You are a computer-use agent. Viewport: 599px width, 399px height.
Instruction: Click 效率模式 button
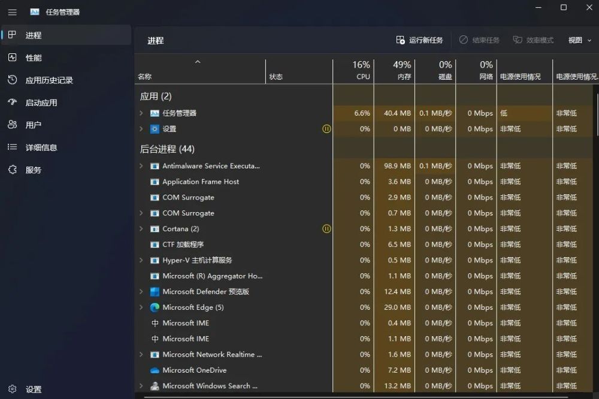[x=533, y=40]
